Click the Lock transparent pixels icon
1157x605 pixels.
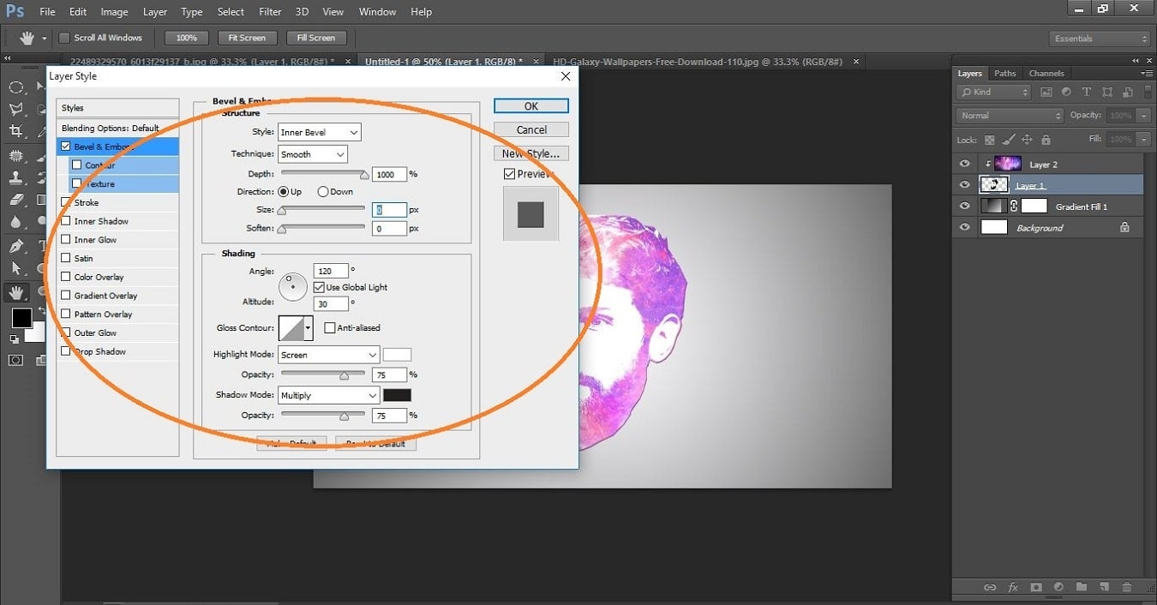(990, 139)
